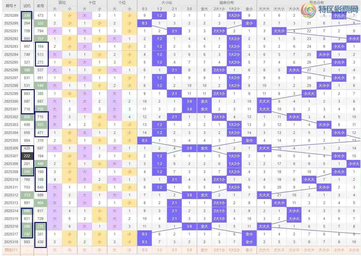Select 2大1小 in the 预选行1 row
Image resolution: width=361 pixels, height=256 pixels.
click(219, 250)
